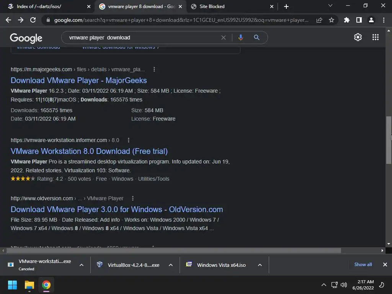The width and height of the screenshot is (392, 294).
Task: Reload the Google search page
Action: [x=33, y=20]
